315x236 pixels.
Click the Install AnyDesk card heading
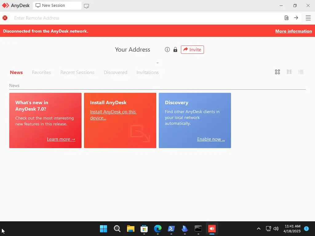[108, 103]
